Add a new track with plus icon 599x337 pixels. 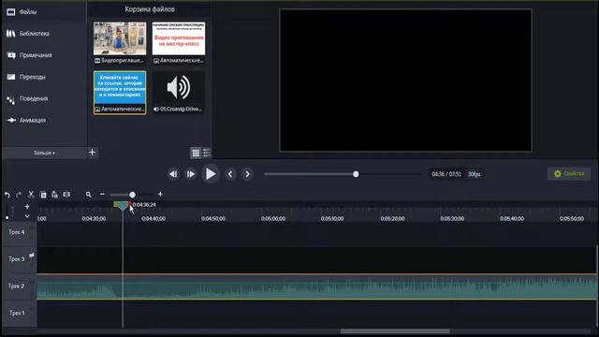click(27, 207)
